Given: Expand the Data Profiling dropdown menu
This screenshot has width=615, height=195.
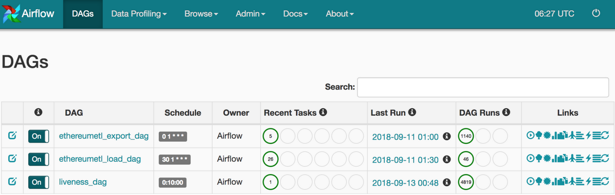Looking at the screenshot, I should point(139,14).
